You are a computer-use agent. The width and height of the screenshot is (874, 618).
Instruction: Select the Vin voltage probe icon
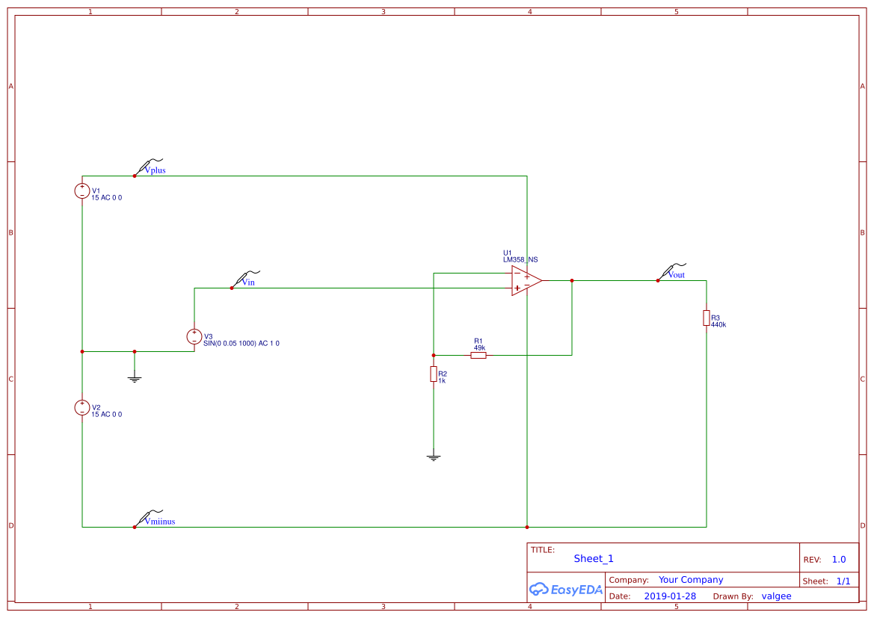[x=245, y=278]
